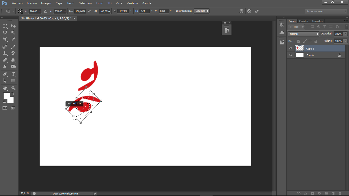Select the Pen tool
Image resolution: width=349 pixels, height=196 pixels.
[5, 74]
